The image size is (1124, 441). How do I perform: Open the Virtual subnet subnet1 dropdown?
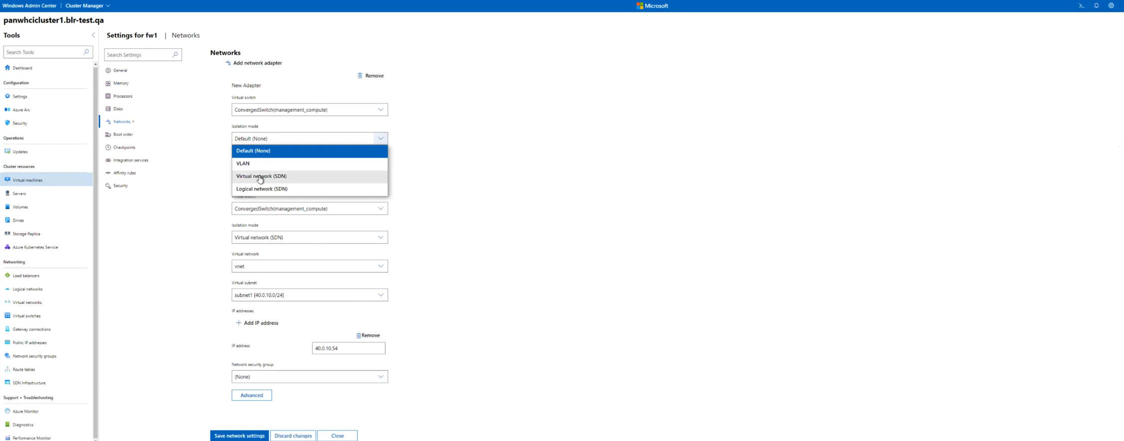pyautogui.click(x=310, y=295)
